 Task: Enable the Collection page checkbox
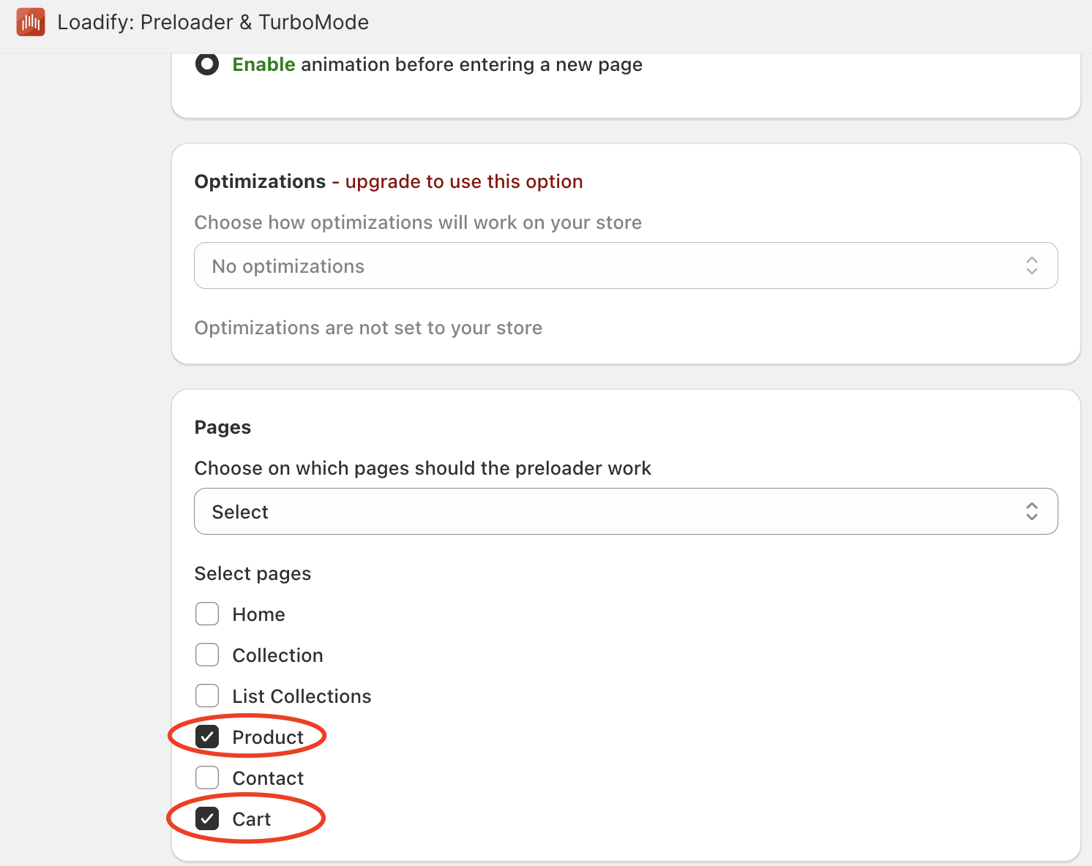pos(207,655)
